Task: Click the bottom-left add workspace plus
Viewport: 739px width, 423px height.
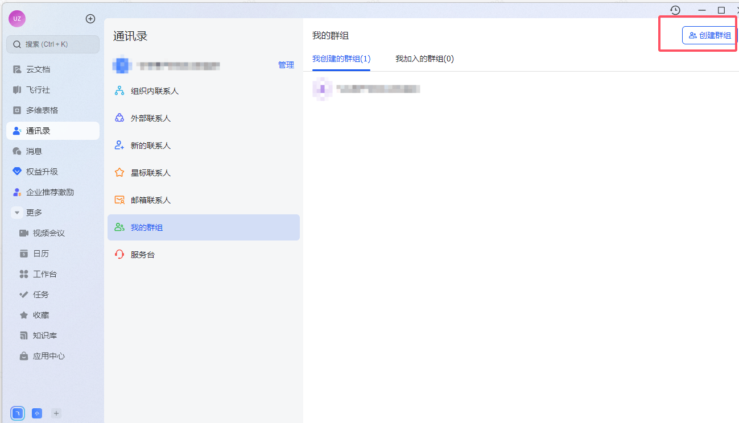Action: 56,413
